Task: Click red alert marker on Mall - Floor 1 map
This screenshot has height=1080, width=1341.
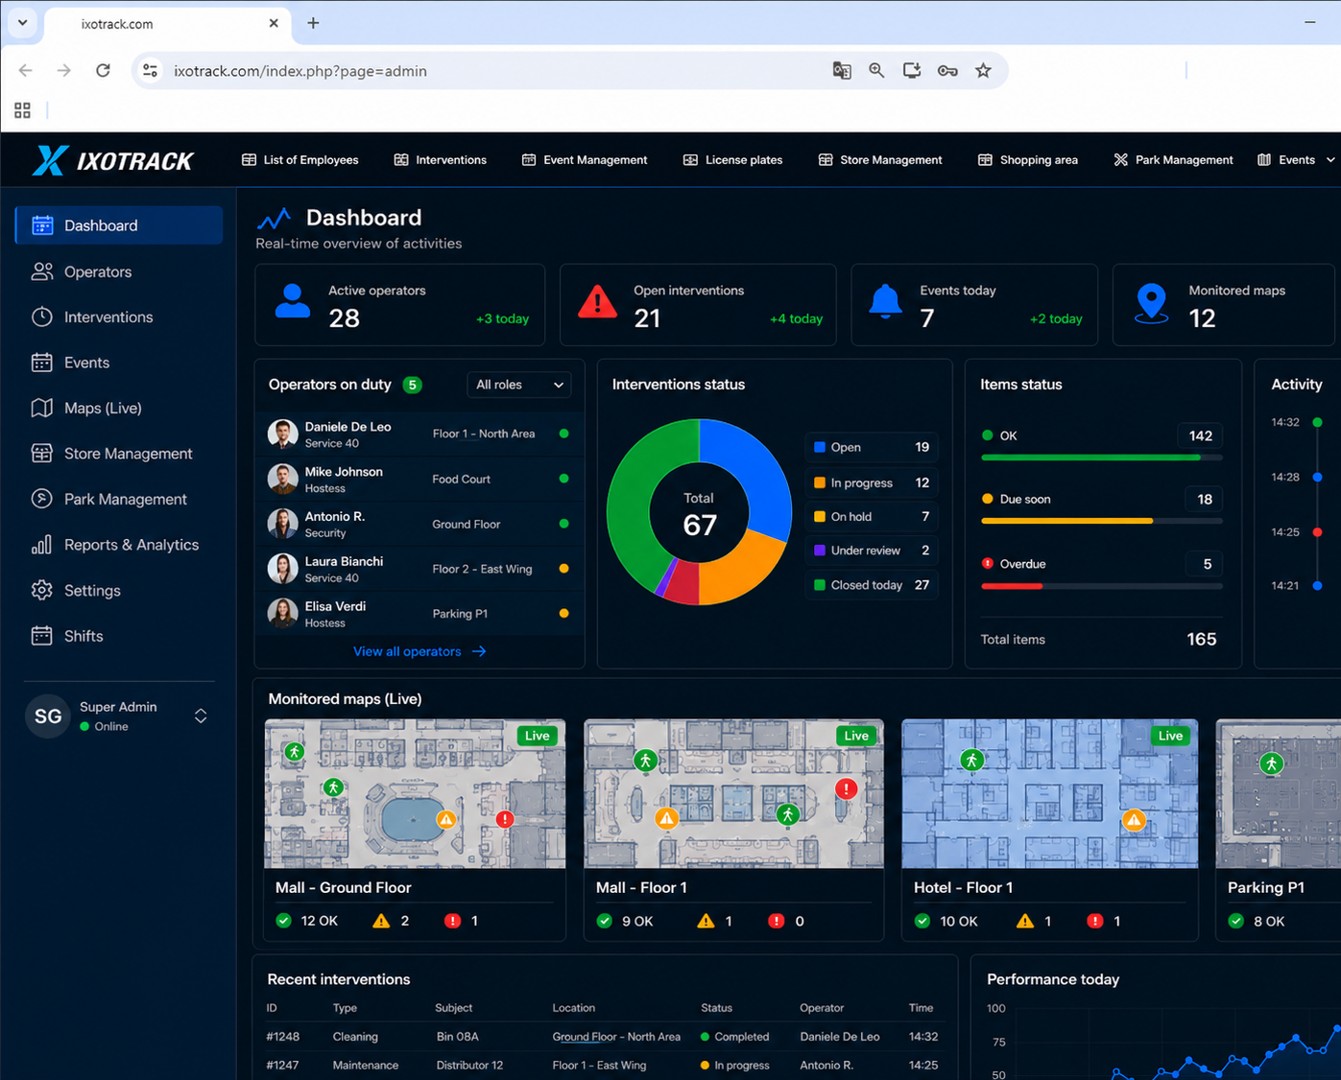Action: tap(846, 789)
